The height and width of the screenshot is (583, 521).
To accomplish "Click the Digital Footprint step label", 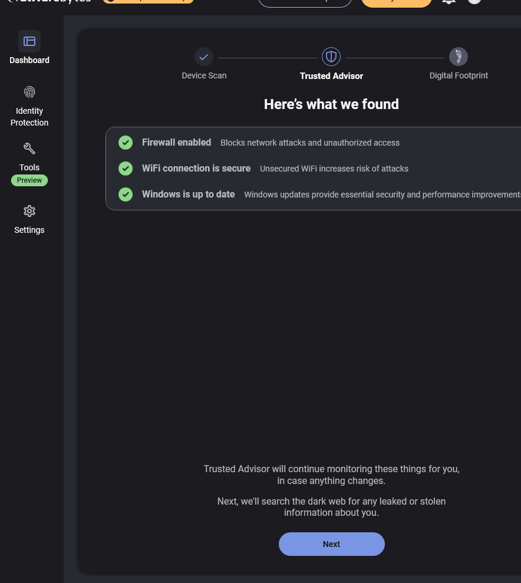I will [459, 75].
